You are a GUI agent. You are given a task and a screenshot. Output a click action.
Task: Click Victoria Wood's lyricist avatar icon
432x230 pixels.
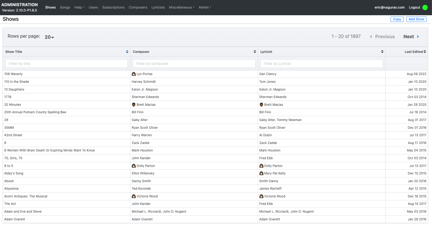pos(261,196)
